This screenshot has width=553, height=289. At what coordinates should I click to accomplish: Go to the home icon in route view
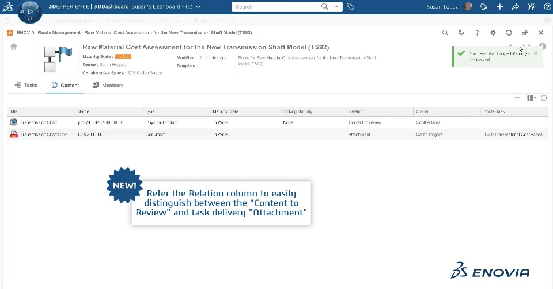(x=14, y=47)
